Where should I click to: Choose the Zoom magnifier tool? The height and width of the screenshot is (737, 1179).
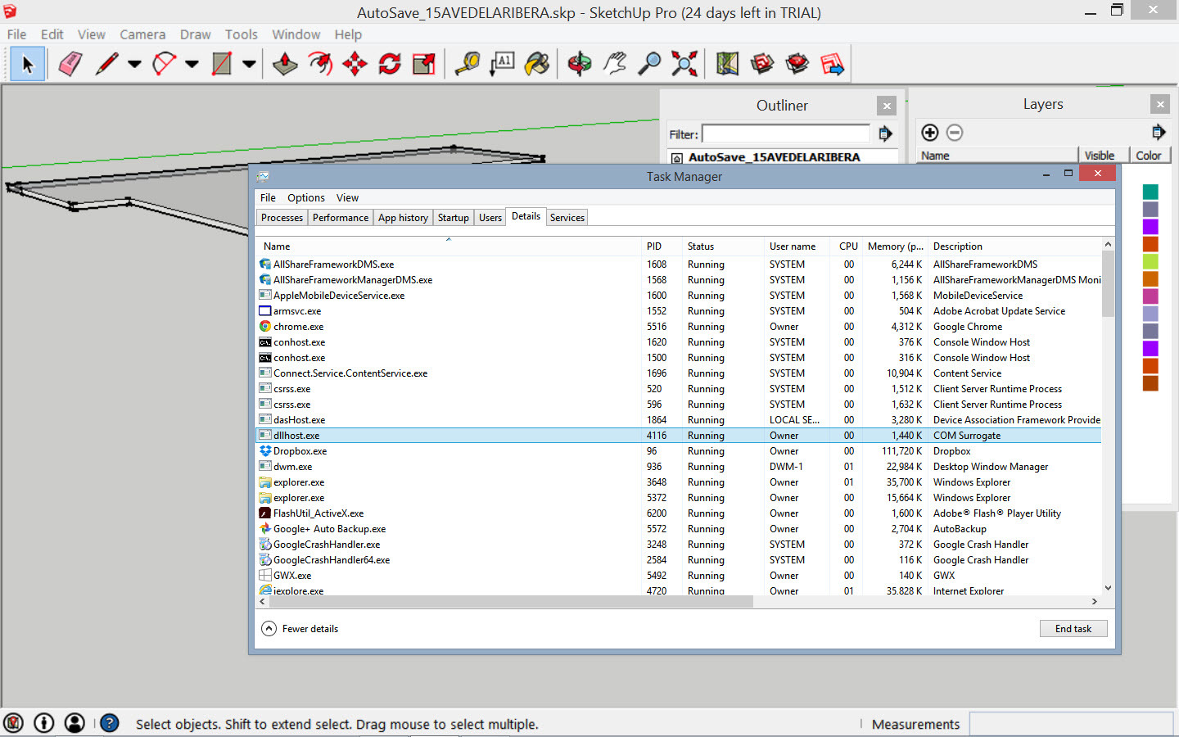coord(649,64)
